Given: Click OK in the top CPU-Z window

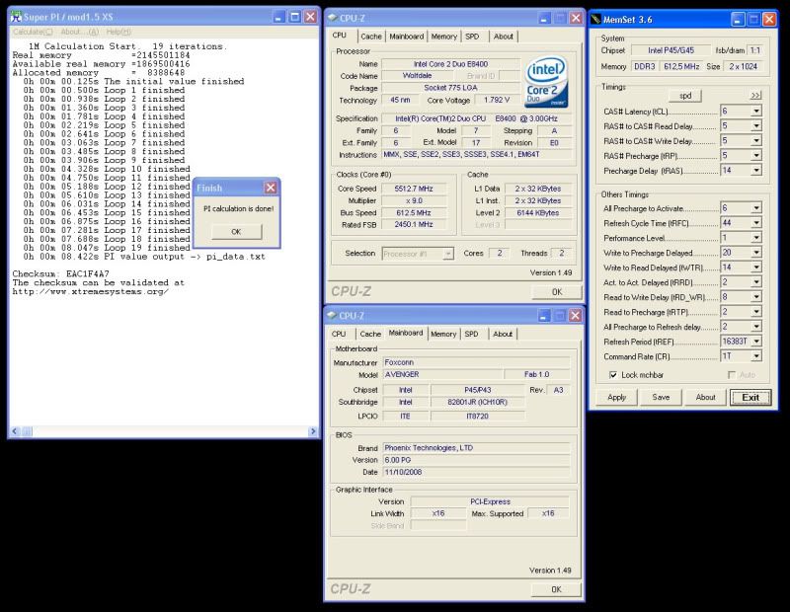Looking at the screenshot, I should coord(557,291).
